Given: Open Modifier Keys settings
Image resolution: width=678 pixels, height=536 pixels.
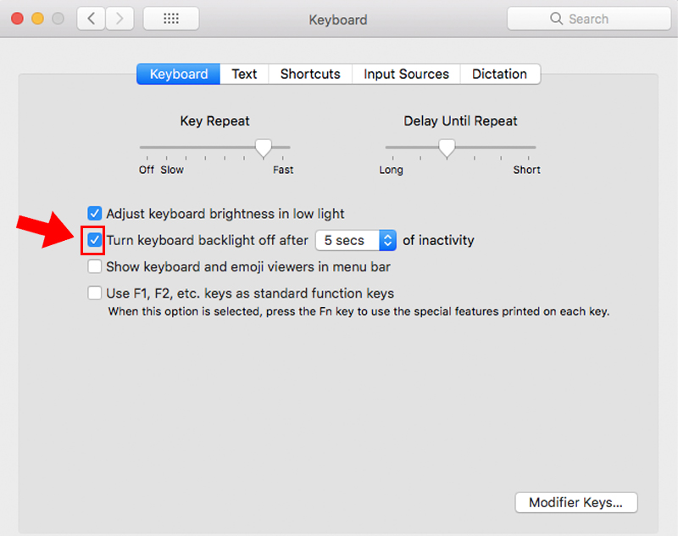Looking at the screenshot, I should coord(575,502).
